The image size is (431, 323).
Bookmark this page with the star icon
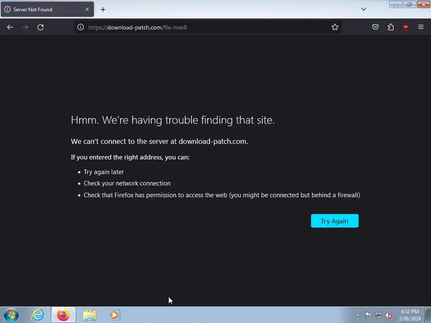[335, 27]
